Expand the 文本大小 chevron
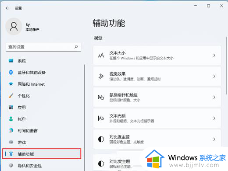Image resolution: width=228 pixels, height=171 pixels. coord(214,55)
